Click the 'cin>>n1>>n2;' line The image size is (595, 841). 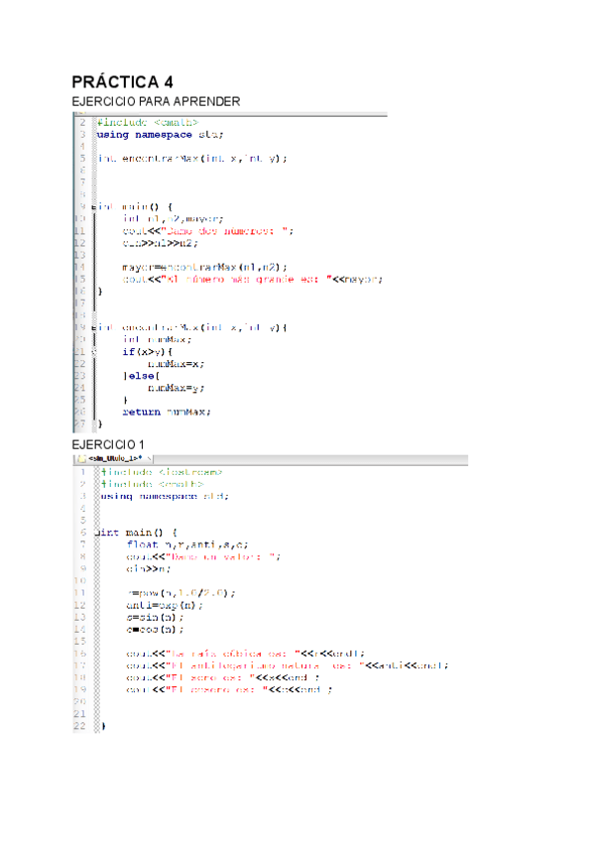pyautogui.click(x=160, y=243)
